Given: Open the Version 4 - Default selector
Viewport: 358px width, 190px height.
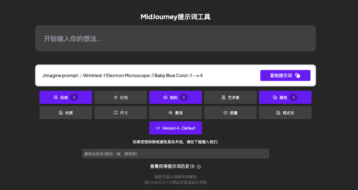Looking at the screenshot, I should (175, 128).
